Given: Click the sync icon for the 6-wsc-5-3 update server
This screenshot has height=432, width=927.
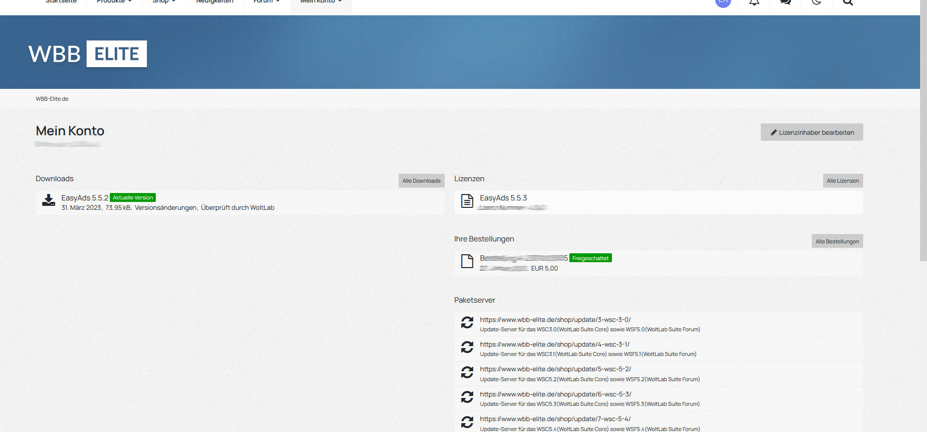Looking at the screenshot, I should (x=467, y=397).
